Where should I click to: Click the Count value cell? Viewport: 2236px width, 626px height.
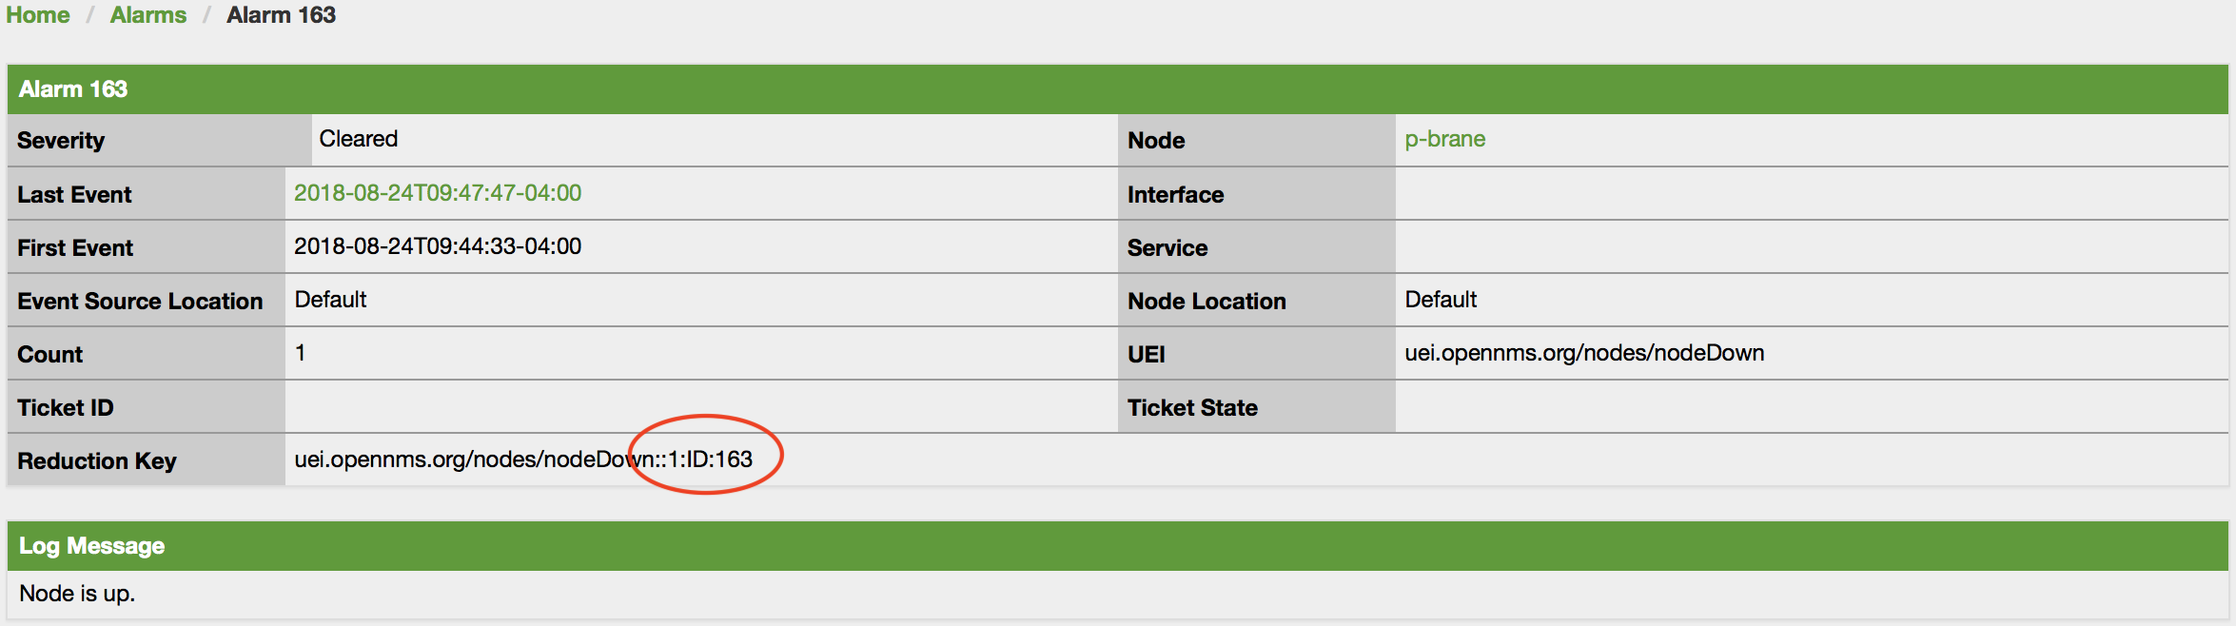point(300,352)
